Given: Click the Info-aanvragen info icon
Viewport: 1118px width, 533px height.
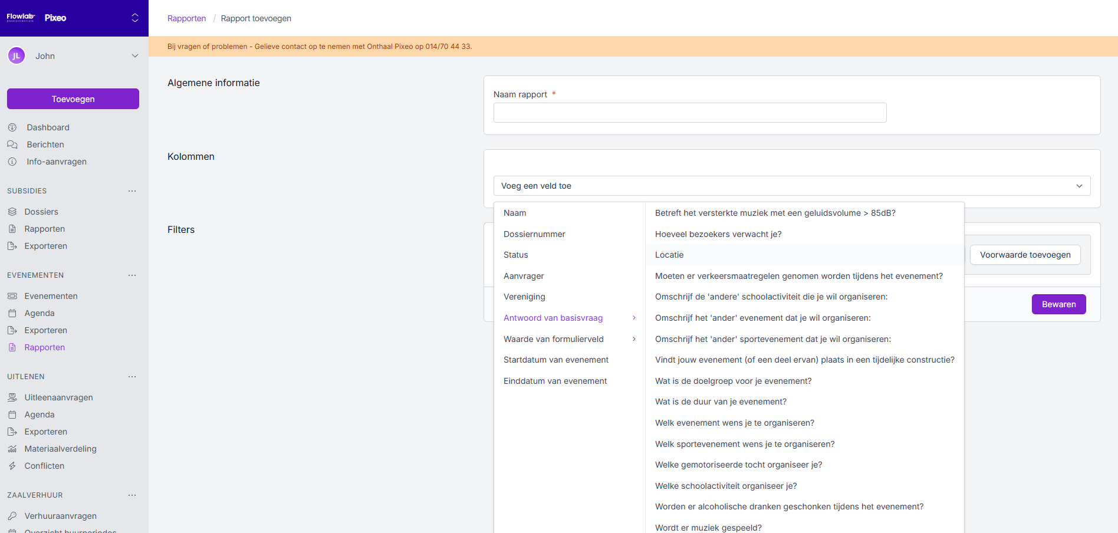Looking at the screenshot, I should coord(12,162).
